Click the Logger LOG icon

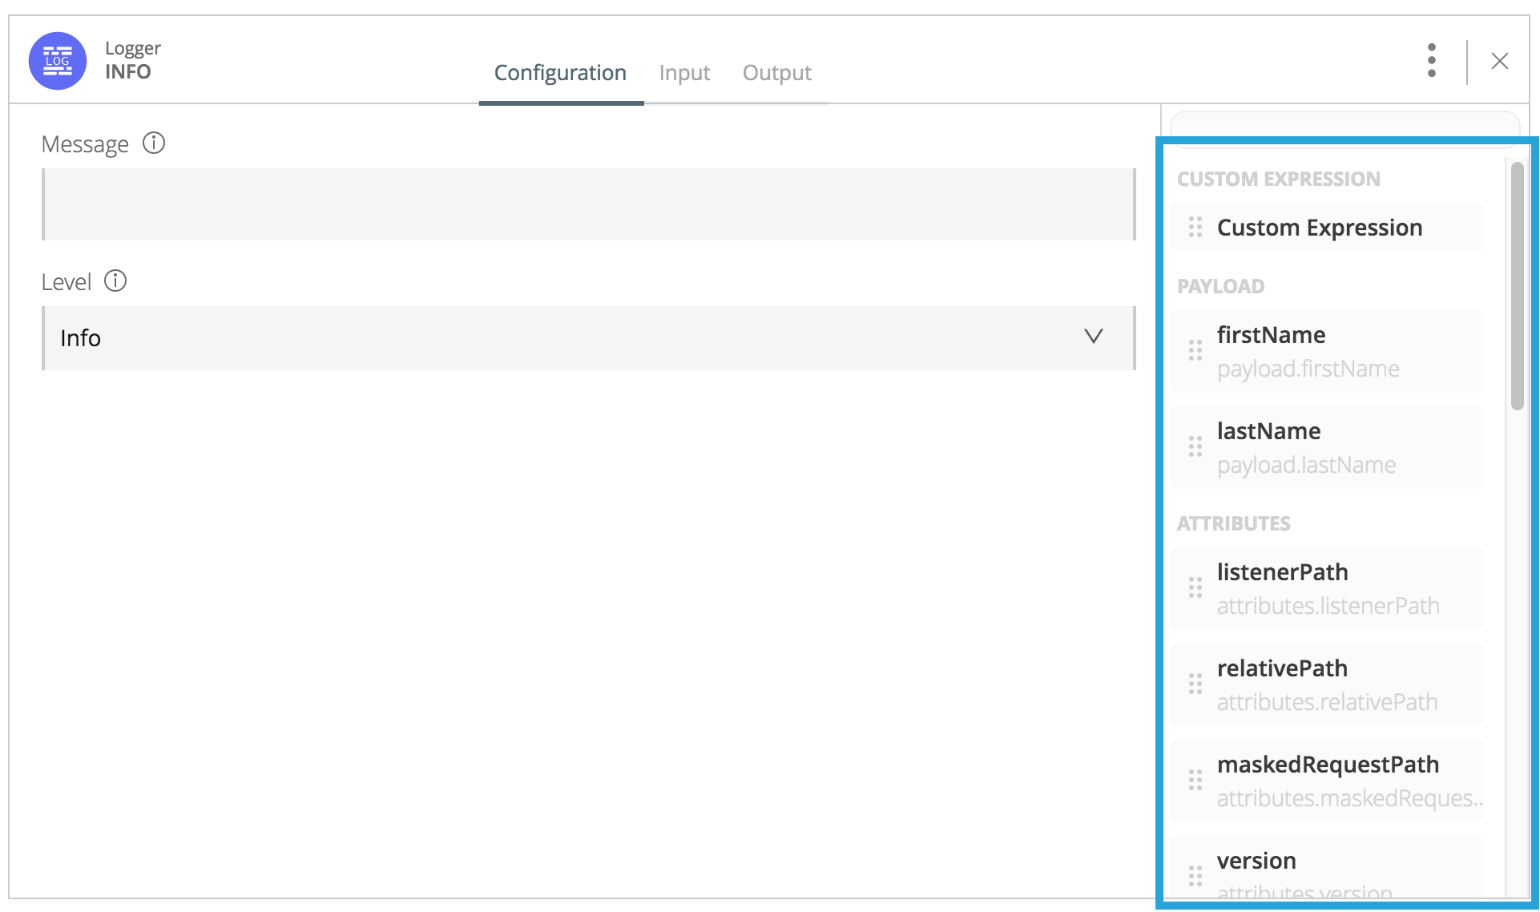[57, 60]
